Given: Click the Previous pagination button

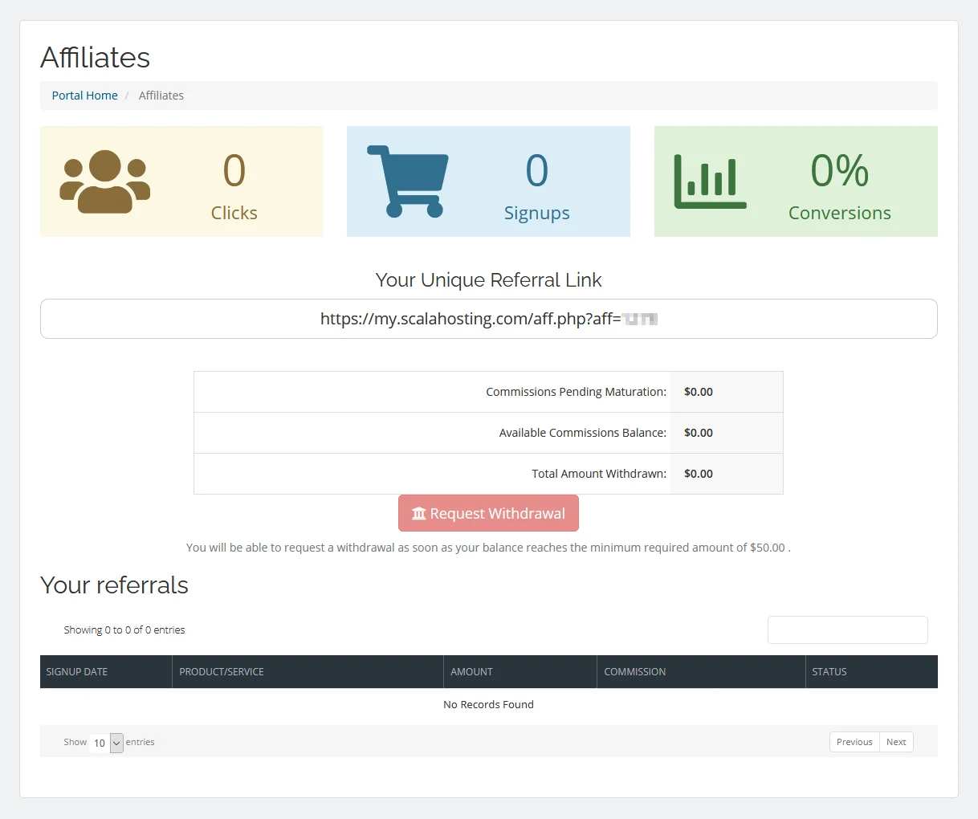Looking at the screenshot, I should click(x=854, y=741).
